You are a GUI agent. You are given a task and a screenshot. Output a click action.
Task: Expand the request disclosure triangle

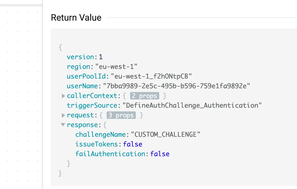[x=63, y=115]
